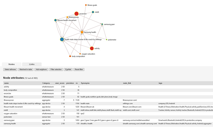Select the fitnesssyncer table row name

[x=9, y=100]
